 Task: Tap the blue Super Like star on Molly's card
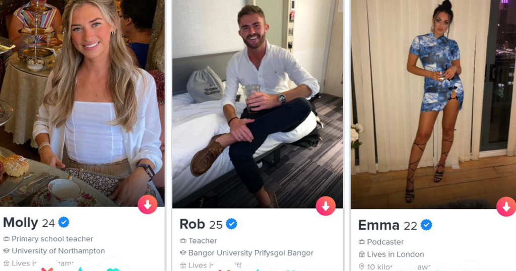(80, 268)
